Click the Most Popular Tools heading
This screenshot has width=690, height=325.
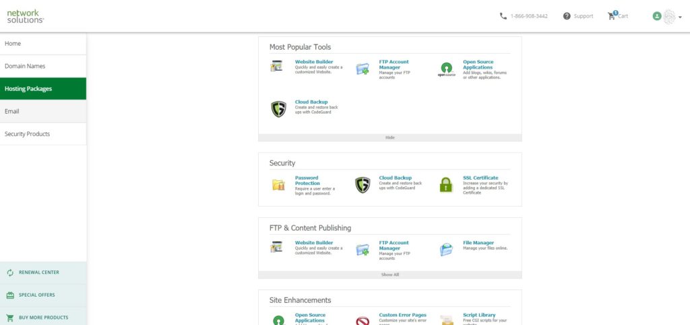(x=300, y=47)
